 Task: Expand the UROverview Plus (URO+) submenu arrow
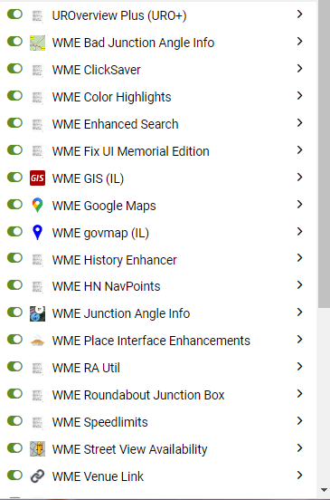(x=299, y=14)
